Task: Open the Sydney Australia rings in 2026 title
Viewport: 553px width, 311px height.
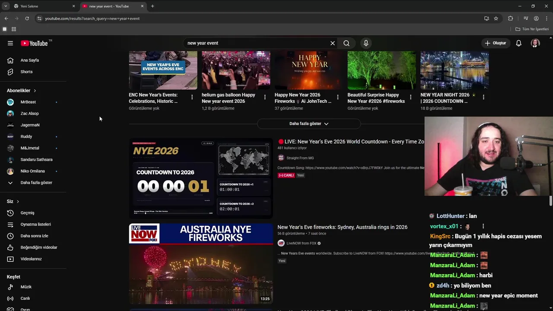Action: tap(342, 227)
